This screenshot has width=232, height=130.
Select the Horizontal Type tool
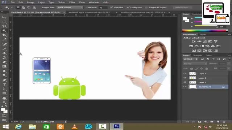4,84
